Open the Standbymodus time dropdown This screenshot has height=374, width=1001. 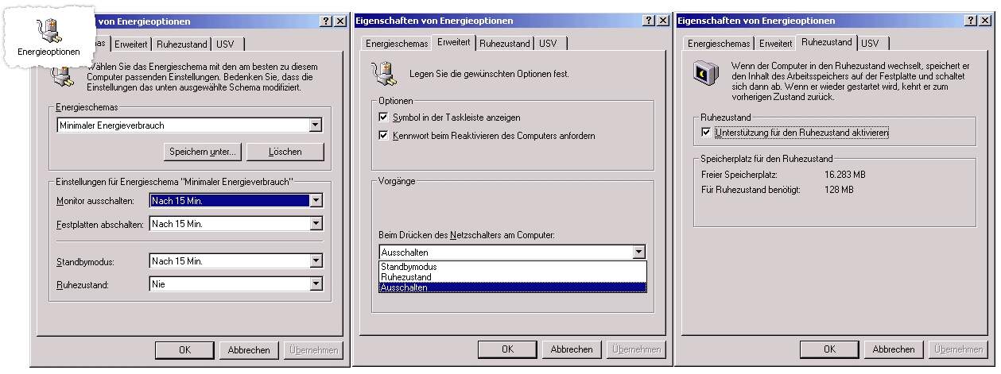point(316,260)
